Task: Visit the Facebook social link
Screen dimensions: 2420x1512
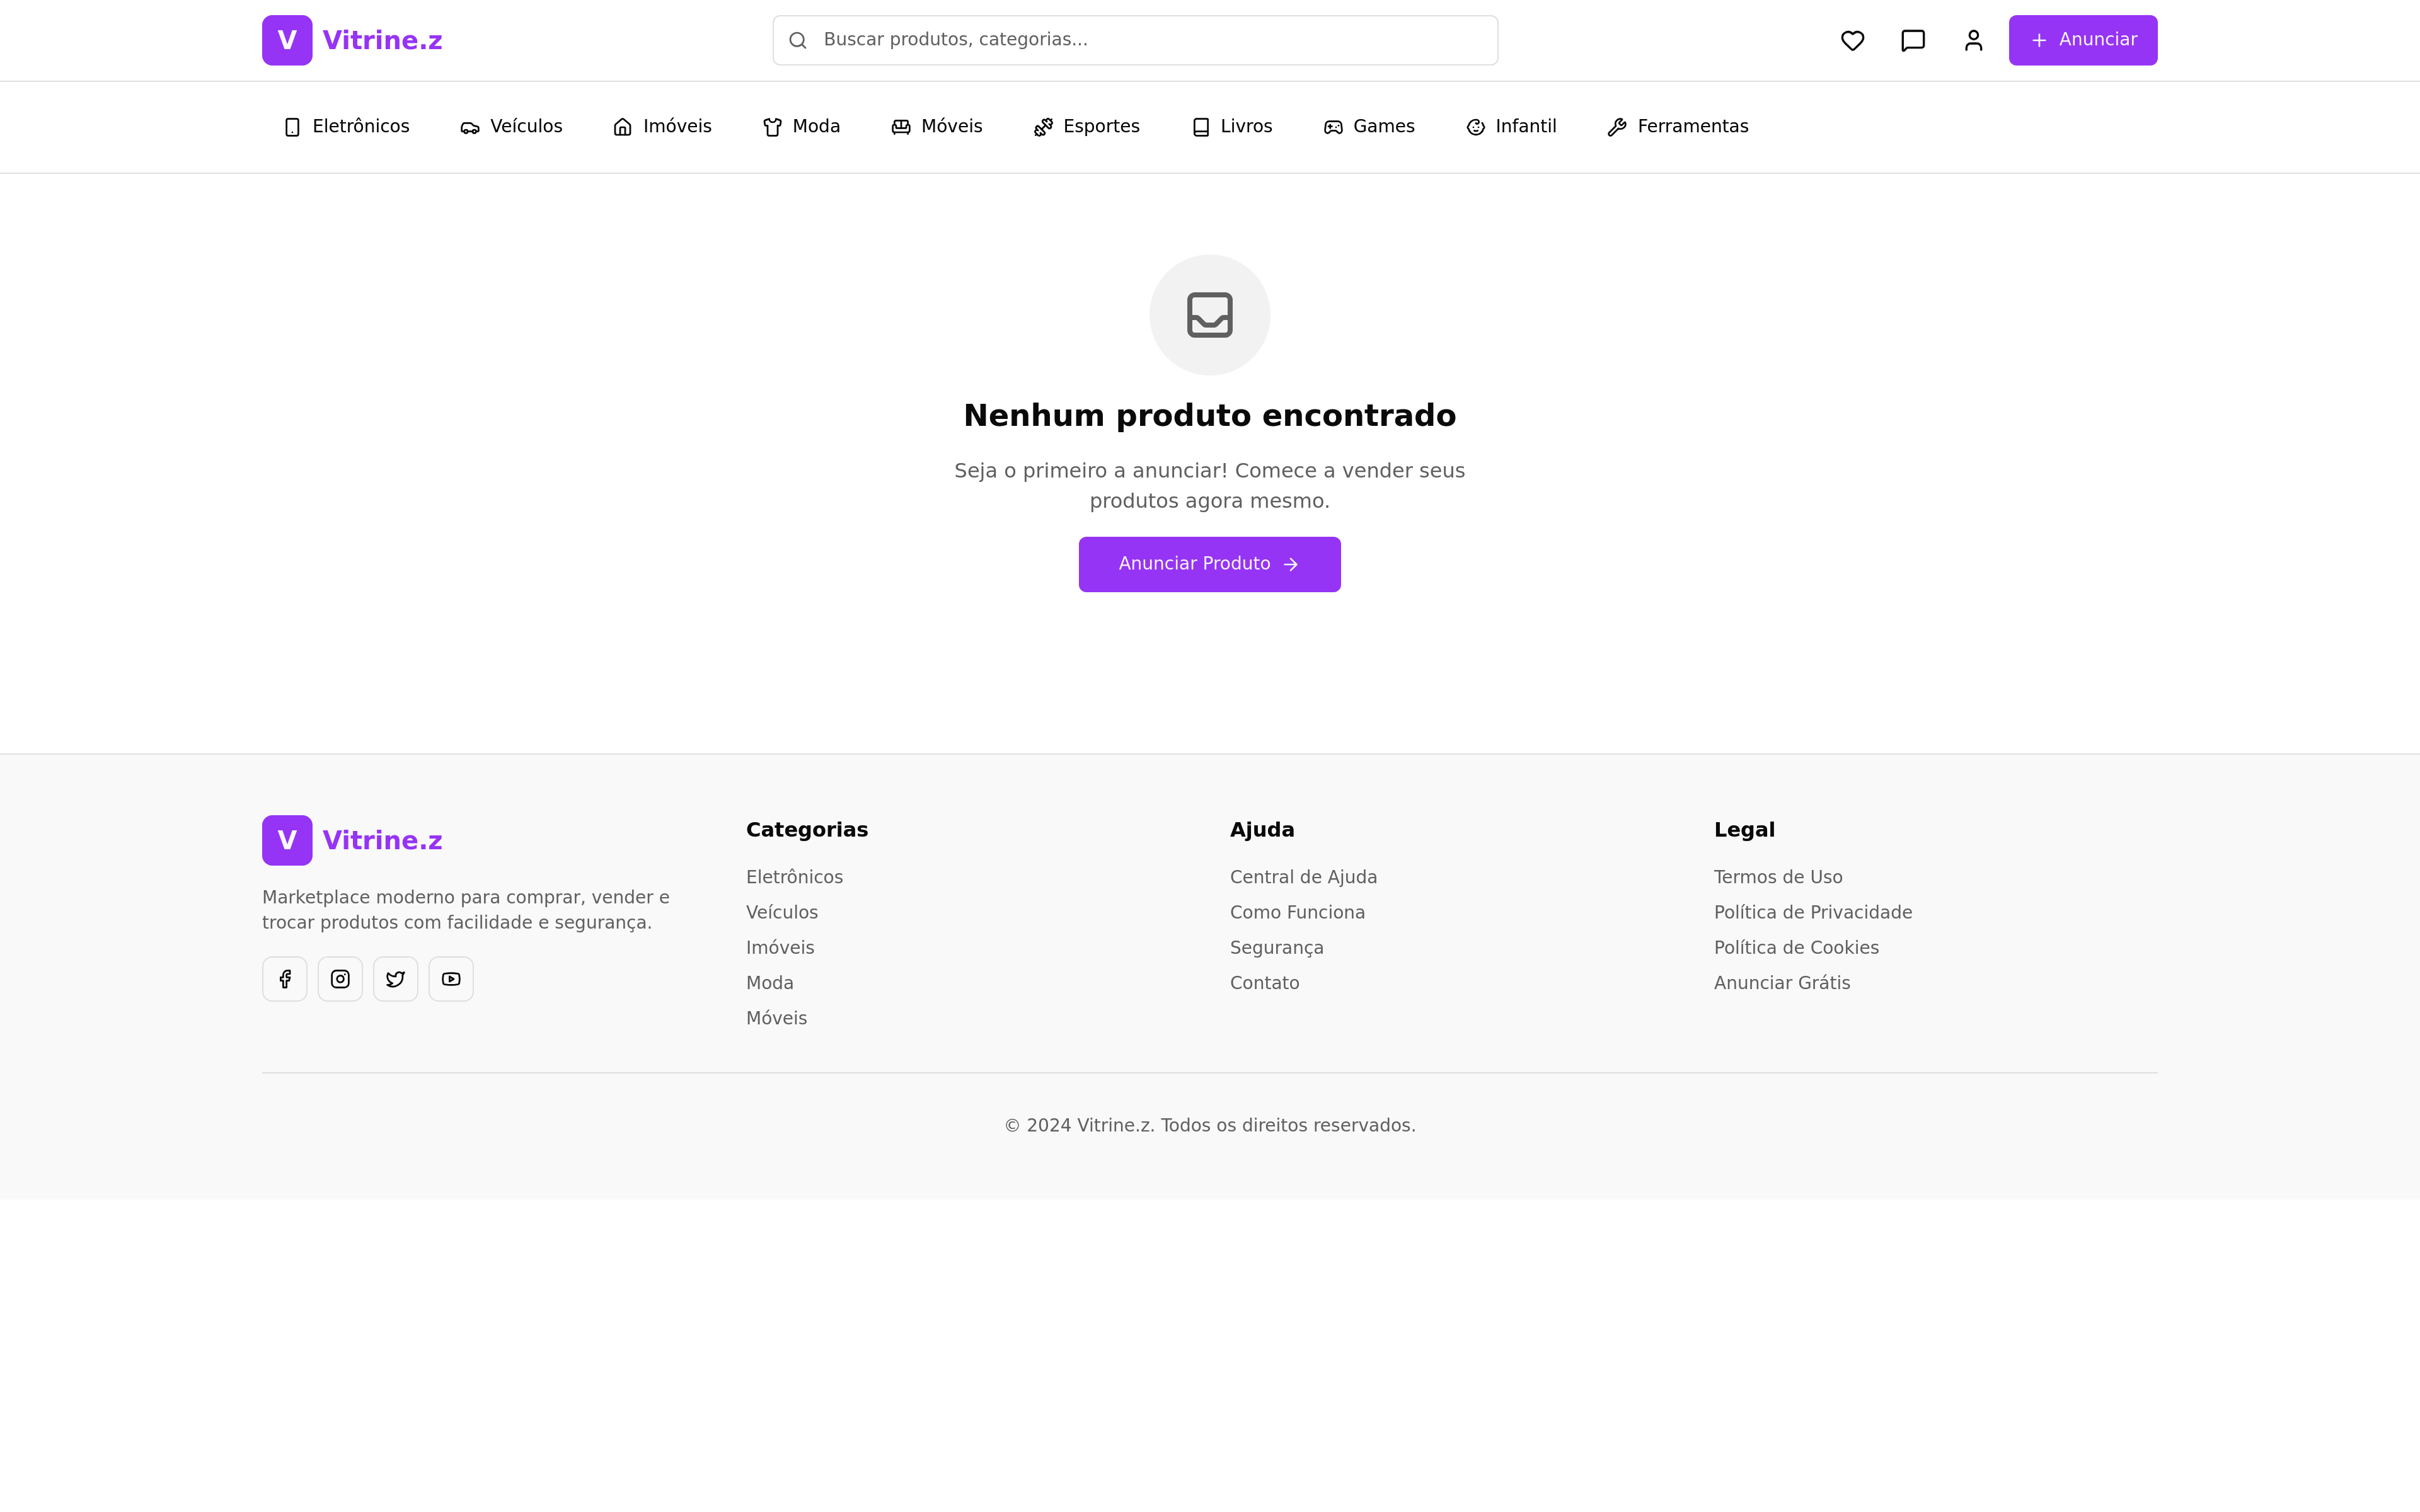Action: [x=285, y=979]
